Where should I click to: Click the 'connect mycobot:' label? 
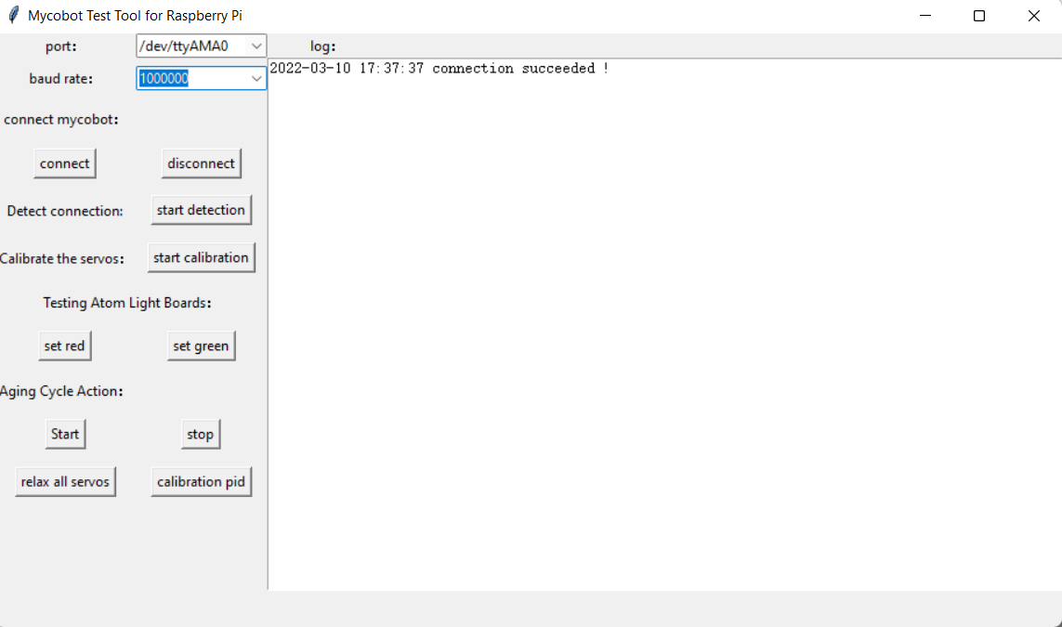pyautogui.click(x=61, y=119)
